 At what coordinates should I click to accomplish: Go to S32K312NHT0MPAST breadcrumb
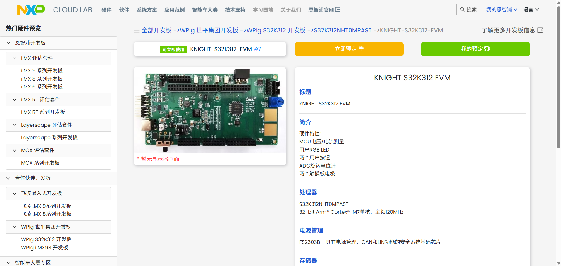[343, 30]
